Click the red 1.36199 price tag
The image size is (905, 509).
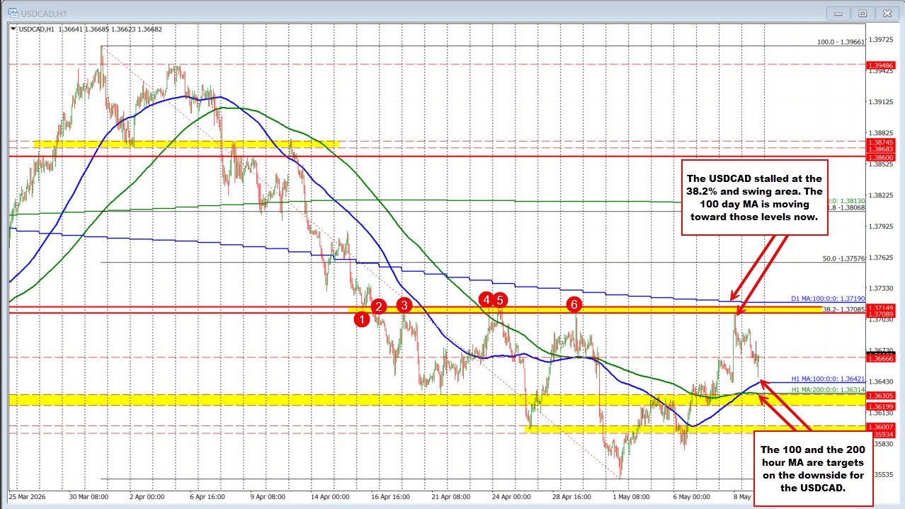882,406
